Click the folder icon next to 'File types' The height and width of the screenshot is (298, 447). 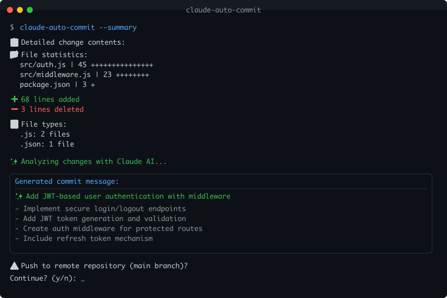click(14, 124)
